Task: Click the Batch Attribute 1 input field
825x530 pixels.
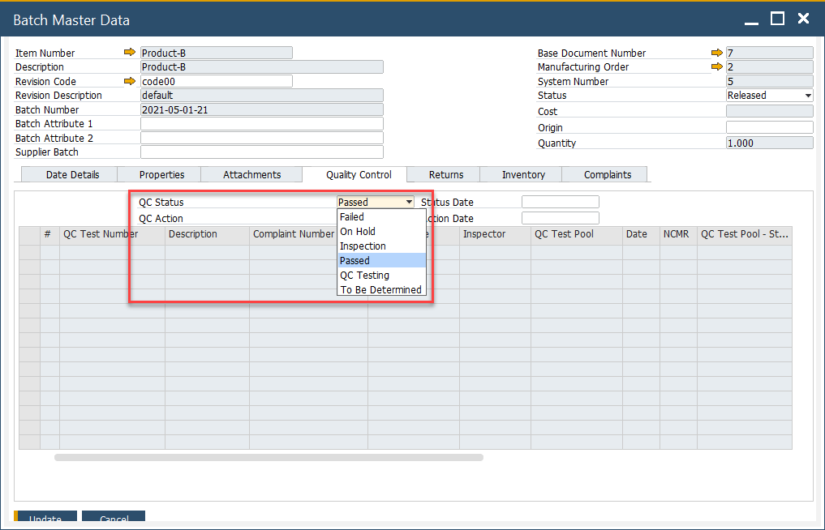Action: 261,124
